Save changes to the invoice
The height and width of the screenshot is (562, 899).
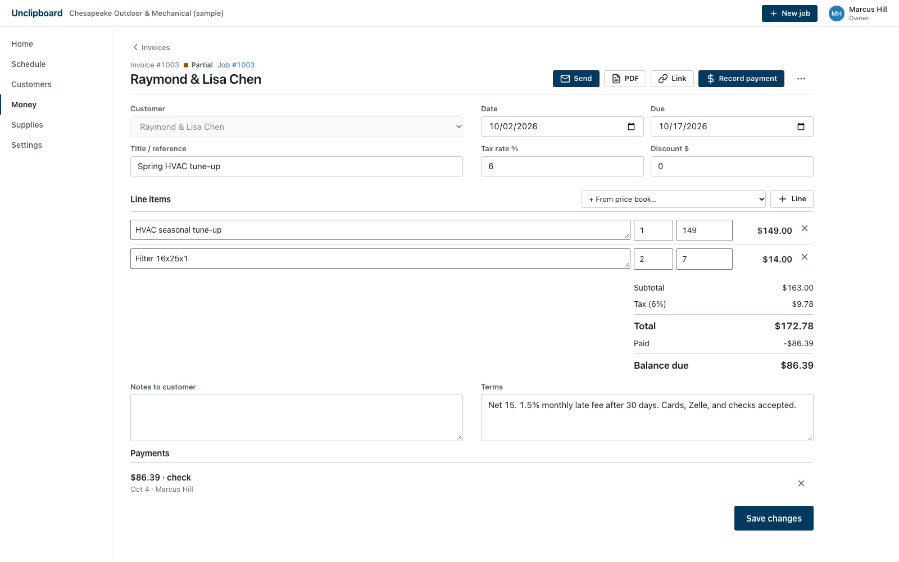pyautogui.click(x=774, y=518)
